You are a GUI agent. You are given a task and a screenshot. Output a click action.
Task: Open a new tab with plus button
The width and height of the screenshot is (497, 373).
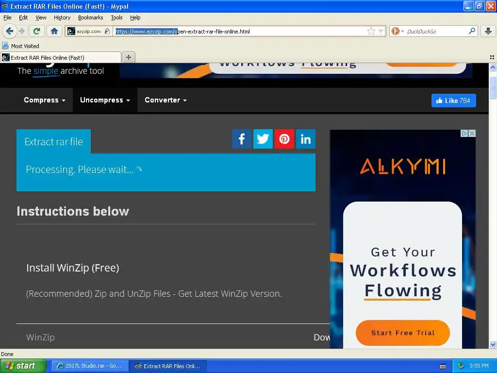coord(128,57)
